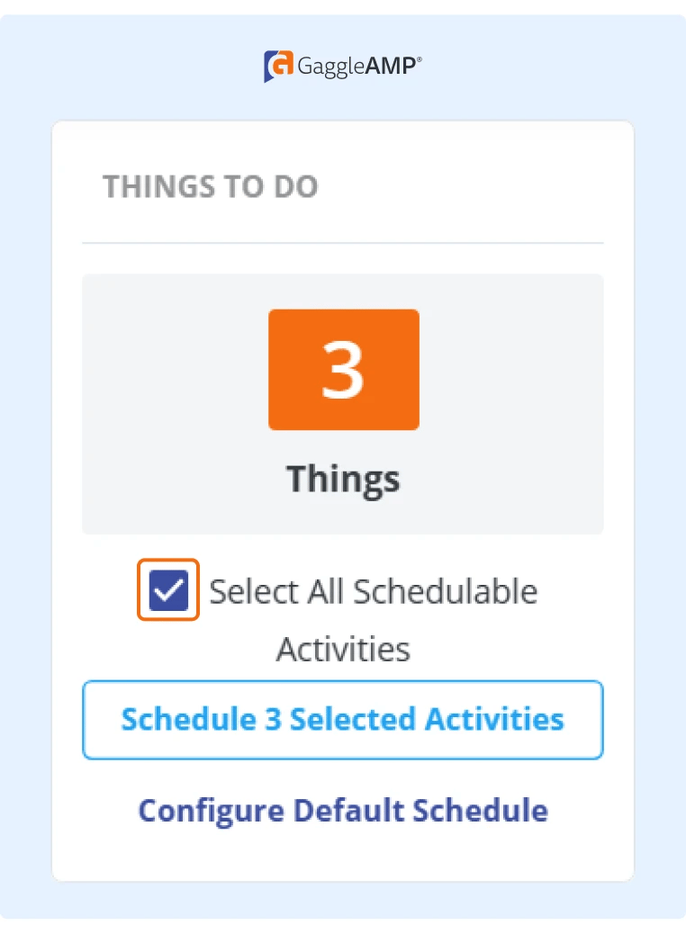The width and height of the screenshot is (686, 934).
Task: Click the bold "Things" label
Action: tap(343, 478)
